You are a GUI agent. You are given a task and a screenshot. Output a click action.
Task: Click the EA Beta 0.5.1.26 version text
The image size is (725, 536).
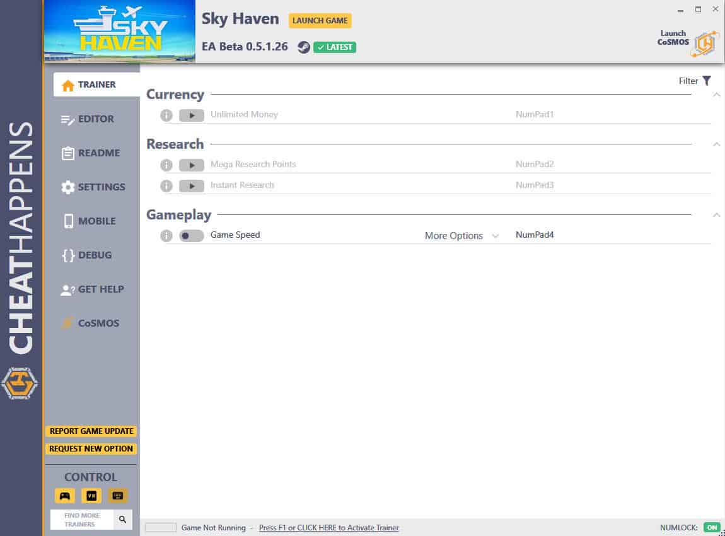click(245, 47)
